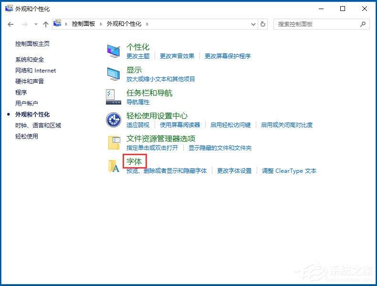The image size is (377, 286).
Task: Open the Personalization category icon
Action: click(114, 51)
